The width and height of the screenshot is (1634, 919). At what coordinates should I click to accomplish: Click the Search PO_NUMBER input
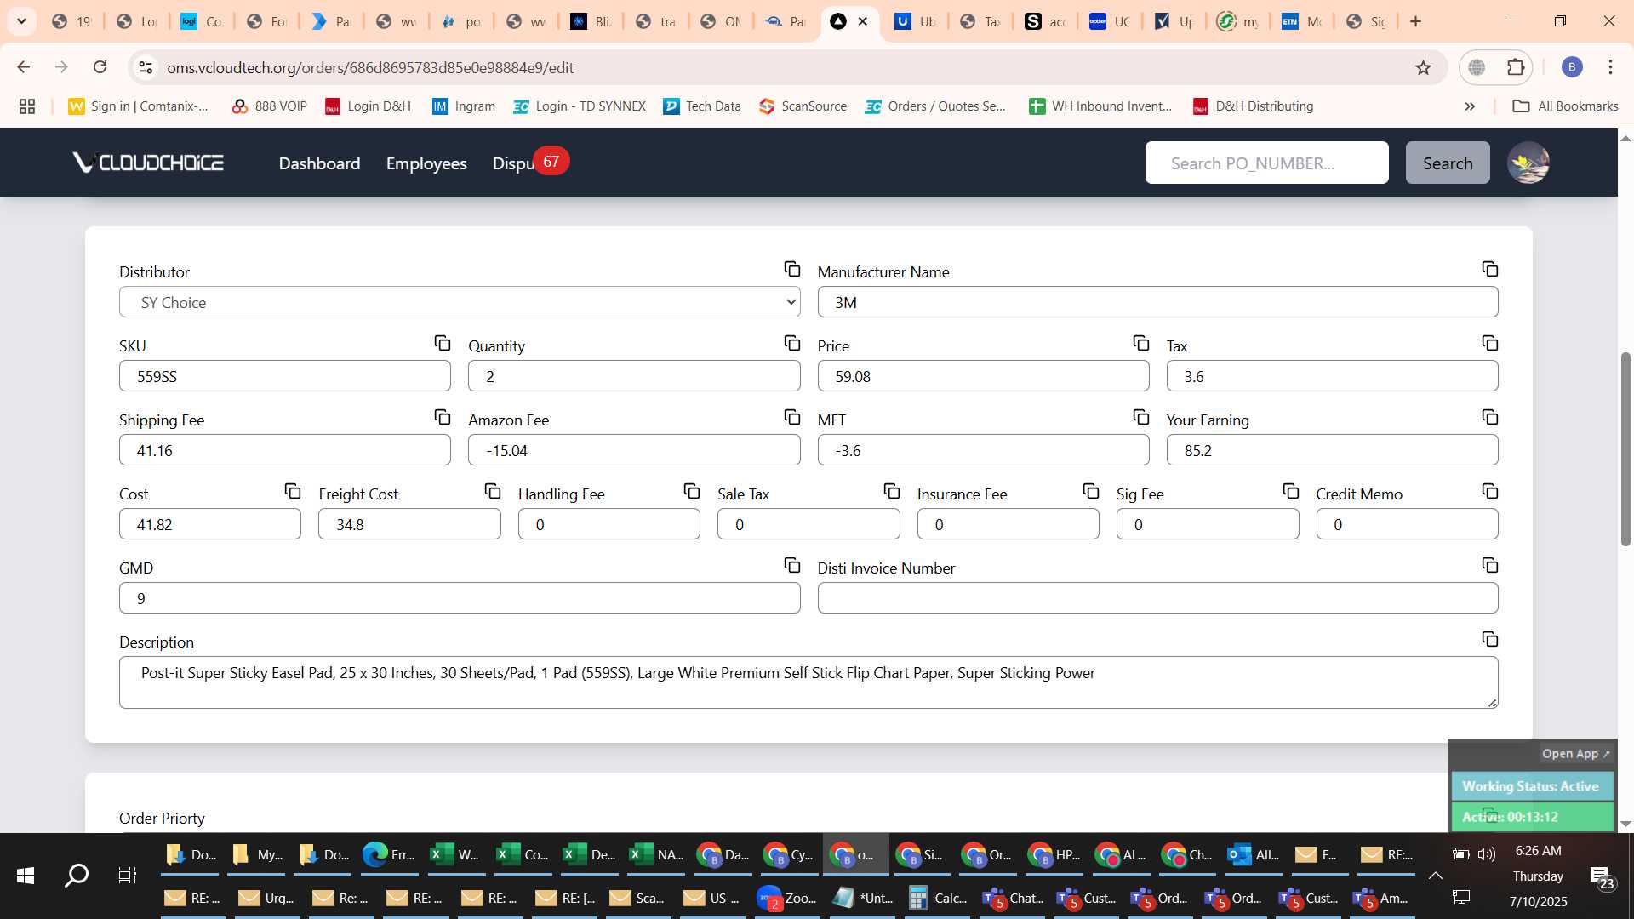pyautogui.click(x=1266, y=163)
